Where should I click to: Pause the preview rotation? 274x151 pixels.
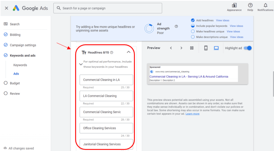click(x=192, y=48)
